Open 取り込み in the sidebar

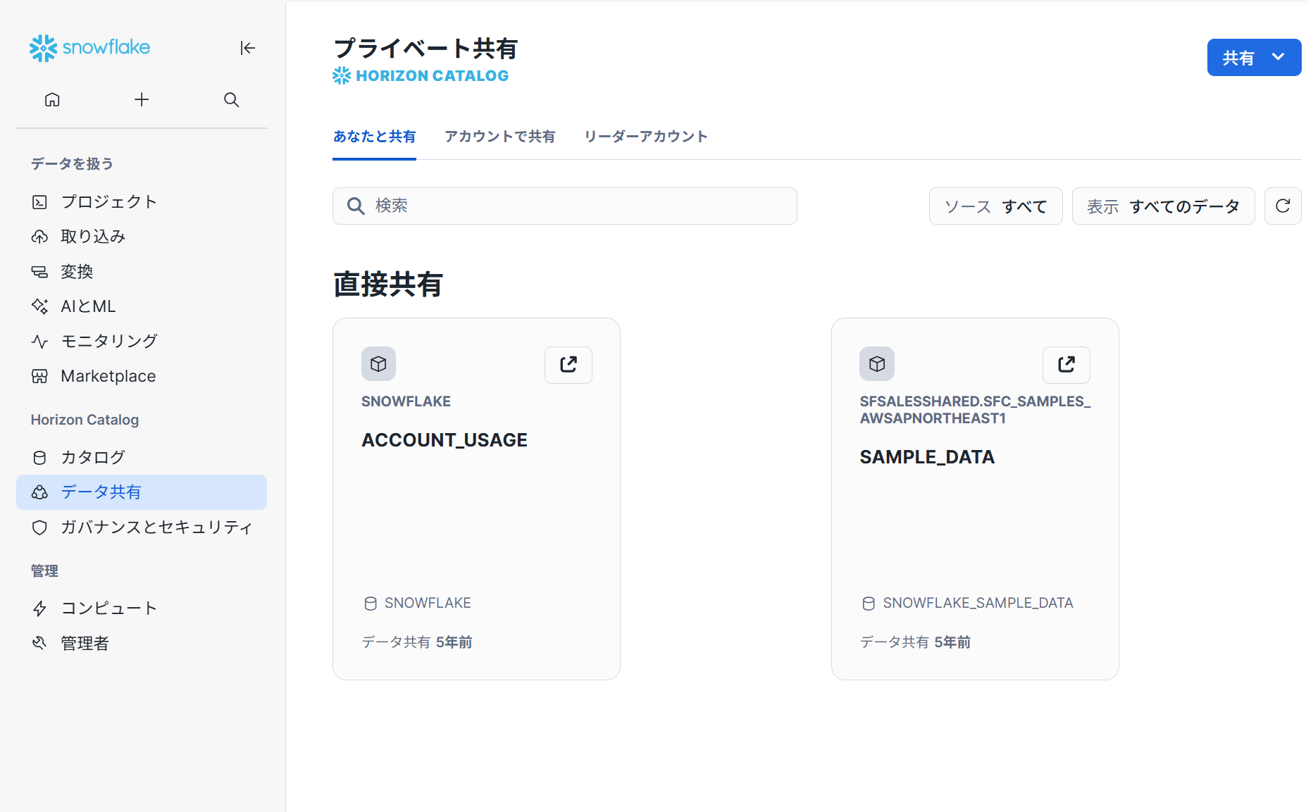click(x=142, y=237)
